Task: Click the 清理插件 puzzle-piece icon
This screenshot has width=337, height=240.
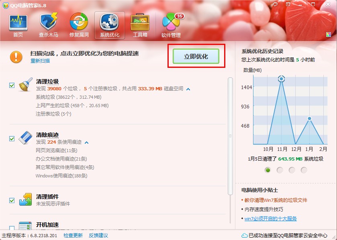Action: (25, 199)
